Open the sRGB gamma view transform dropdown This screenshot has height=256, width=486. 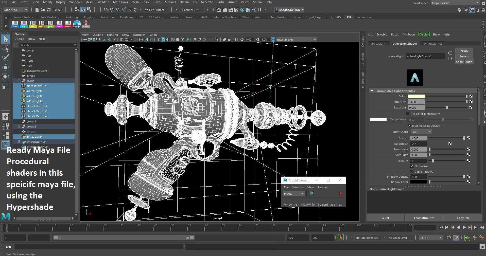coord(296,40)
